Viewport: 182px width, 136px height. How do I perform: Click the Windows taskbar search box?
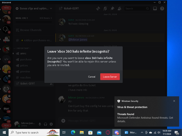coord(34,133)
